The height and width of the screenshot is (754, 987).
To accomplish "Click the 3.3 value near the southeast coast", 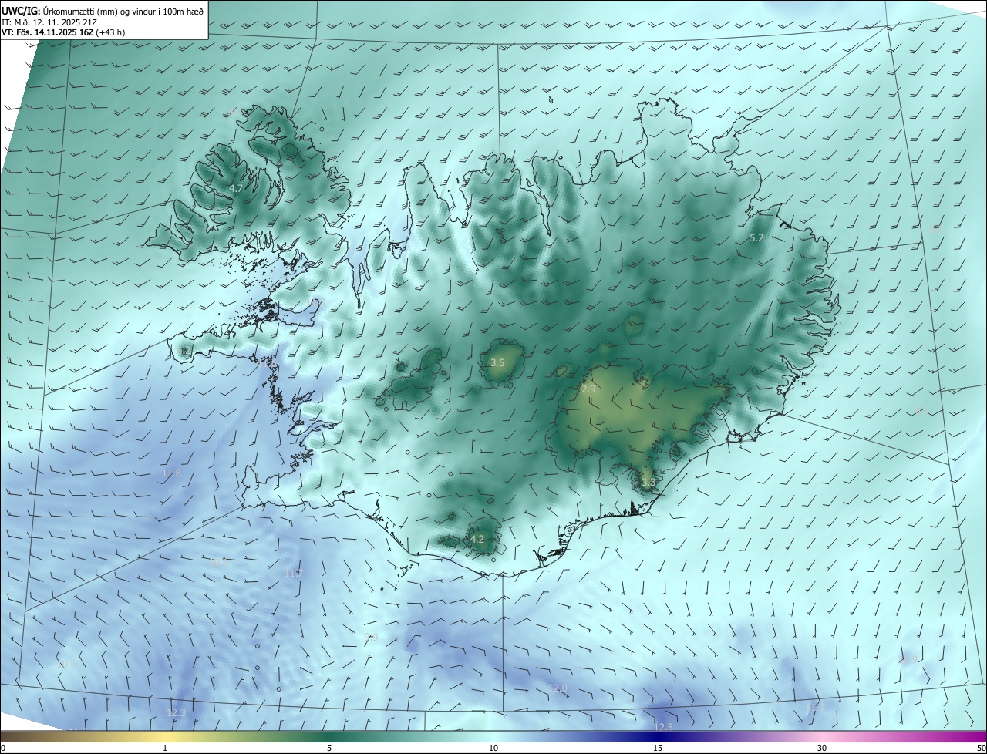I will [x=648, y=483].
